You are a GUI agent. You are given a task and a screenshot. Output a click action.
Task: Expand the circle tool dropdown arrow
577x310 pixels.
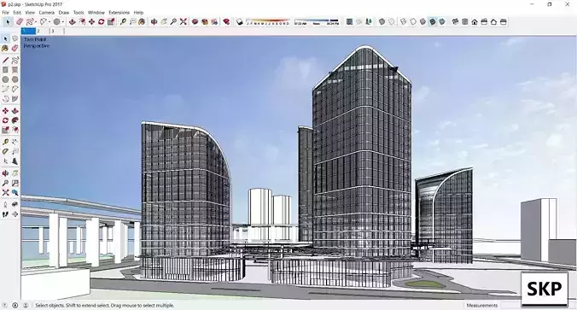[63, 22]
